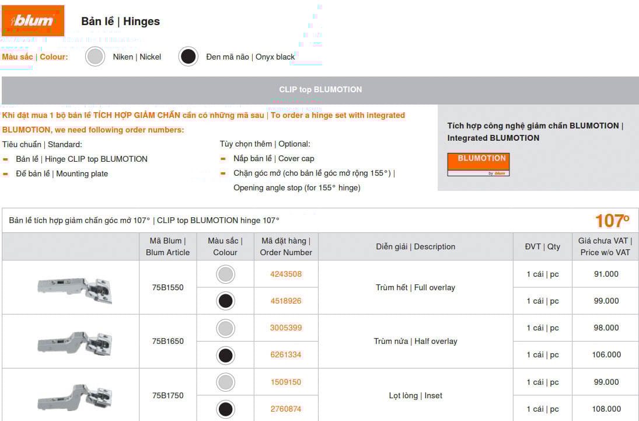Open order number 4243508

click(286, 274)
